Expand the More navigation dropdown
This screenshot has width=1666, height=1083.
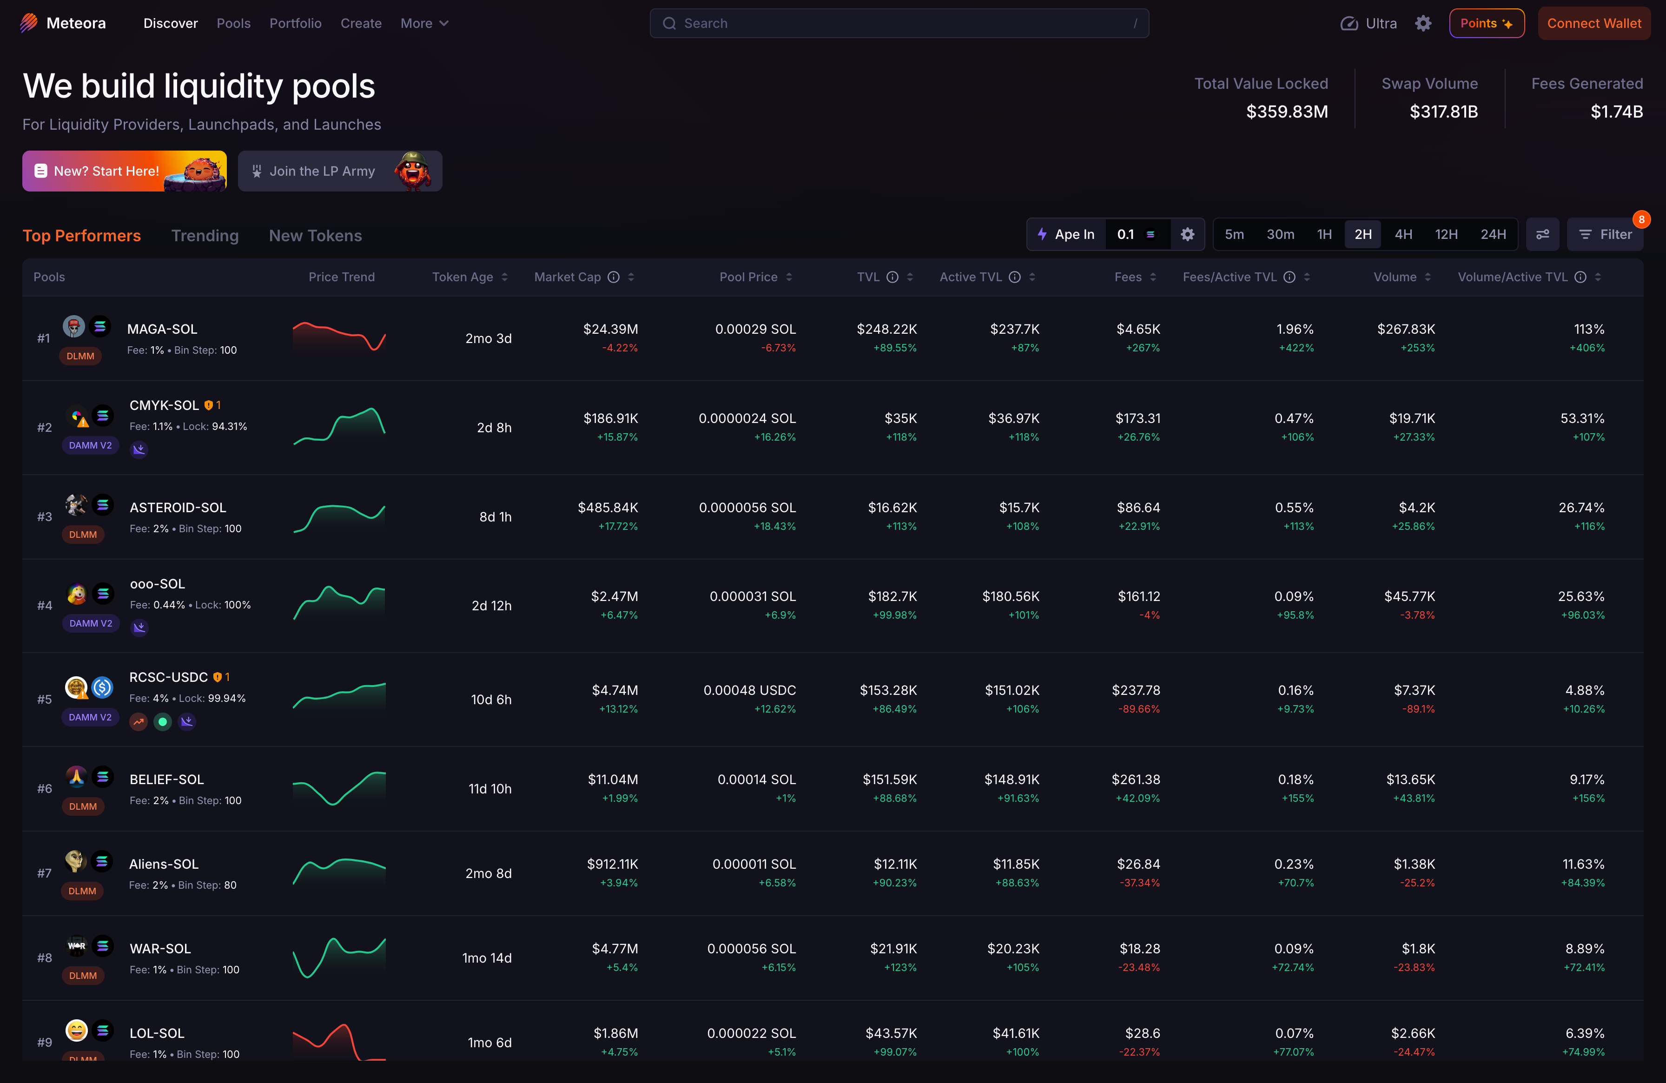tap(424, 23)
